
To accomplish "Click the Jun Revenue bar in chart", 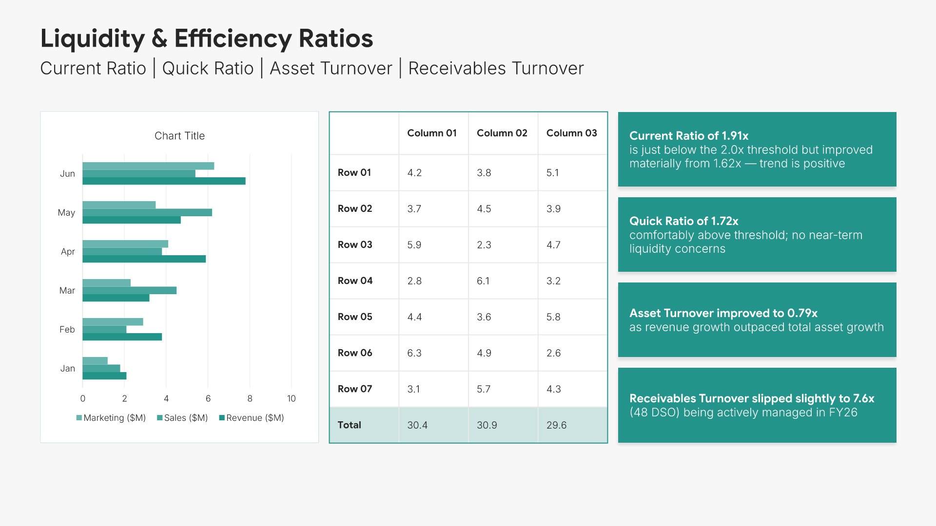I will (164, 181).
